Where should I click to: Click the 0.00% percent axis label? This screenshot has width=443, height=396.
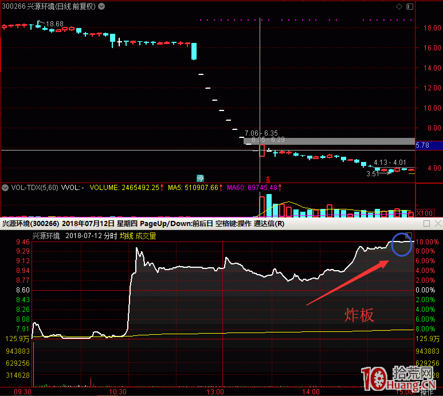tap(425, 290)
